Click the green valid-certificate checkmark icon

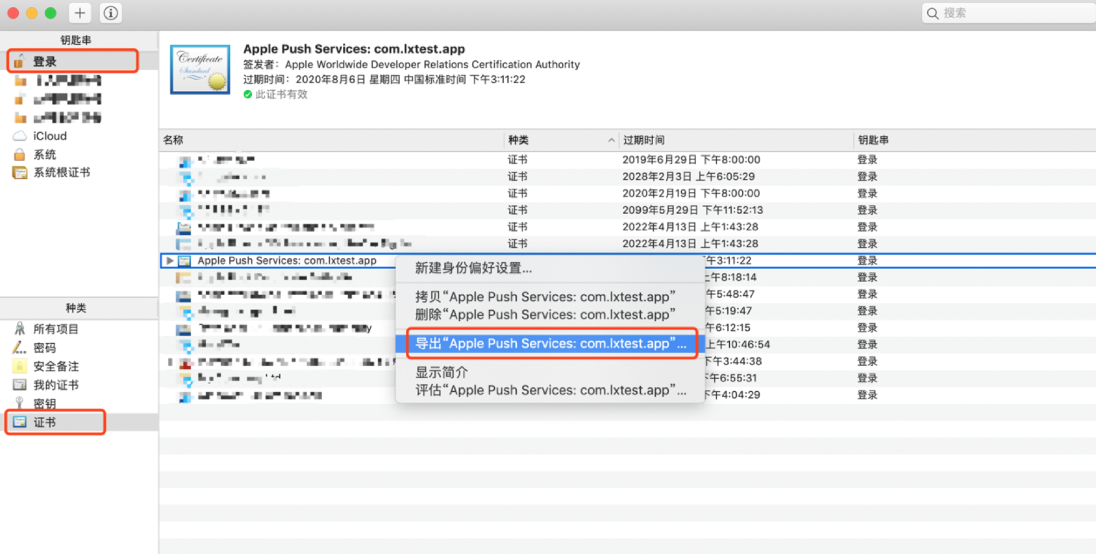[x=247, y=95]
